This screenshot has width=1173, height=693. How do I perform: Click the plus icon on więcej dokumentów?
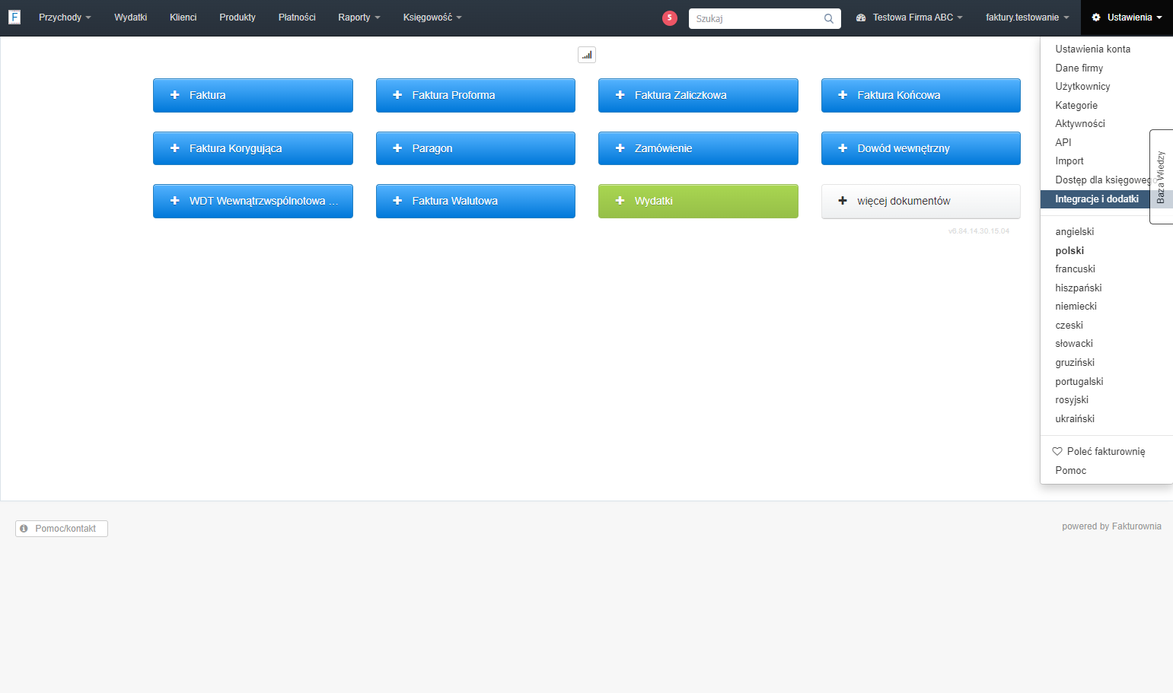843,201
